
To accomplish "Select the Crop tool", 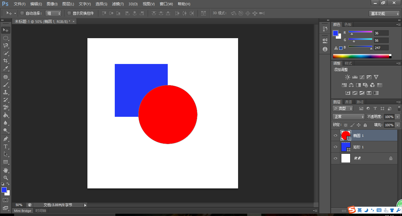I will tap(6, 61).
